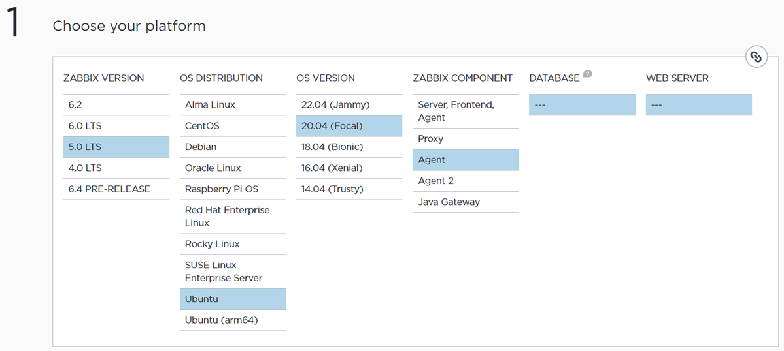Pick CentOS as OS distribution
The image size is (784, 351).
click(x=233, y=126)
